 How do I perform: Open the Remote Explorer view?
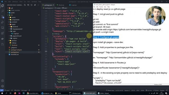point(2,28)
